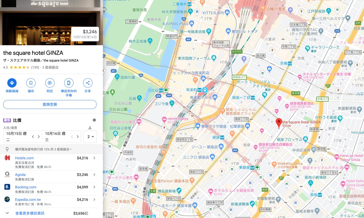Image resolution: width=364 pixels, height=218 pixels.
Task: Click the 銀座 station icon
Action: click(x=222, y=137)
